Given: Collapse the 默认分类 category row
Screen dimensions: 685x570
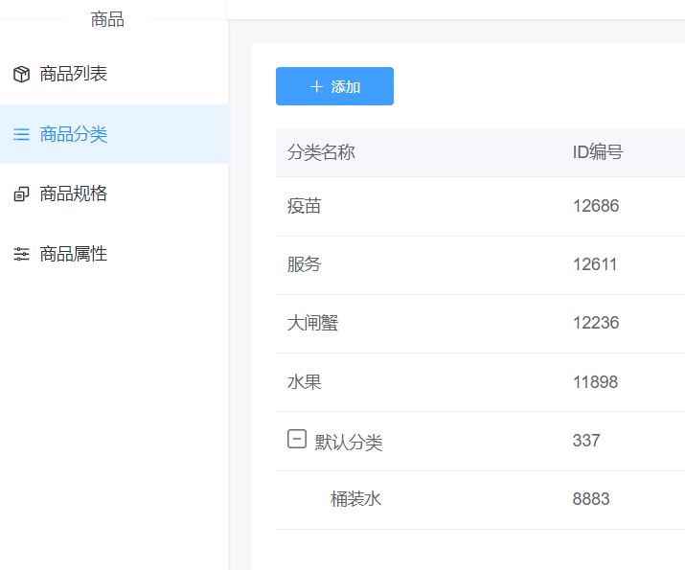Looking at the screenshot, I should point(297,440).
